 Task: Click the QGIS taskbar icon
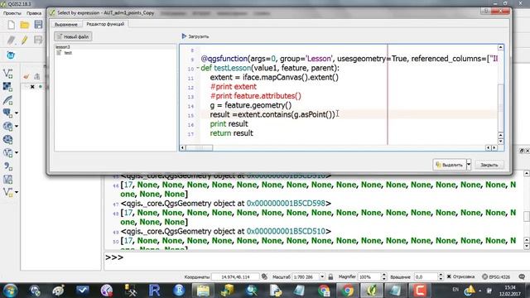pyautogui.click(x=372, y=291)
